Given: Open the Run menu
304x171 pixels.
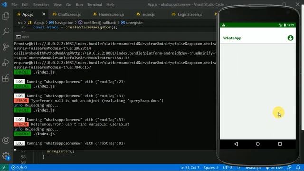Looking at the screenshot, I should click(79, 4).
